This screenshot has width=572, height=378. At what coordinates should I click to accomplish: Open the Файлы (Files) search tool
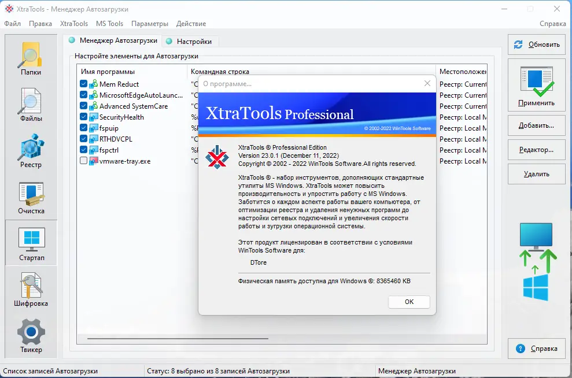(31, 105)
